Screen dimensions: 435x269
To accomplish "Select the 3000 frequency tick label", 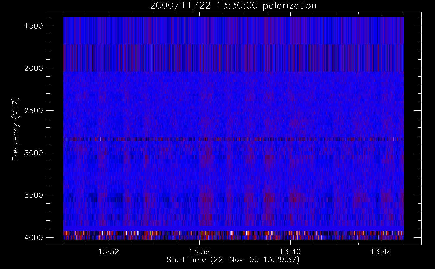I will click(x=34, y=153).
